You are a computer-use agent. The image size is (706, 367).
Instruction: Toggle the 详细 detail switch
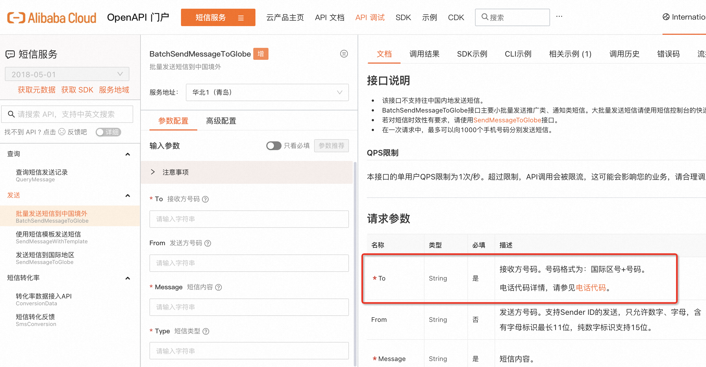click(108, 132)
